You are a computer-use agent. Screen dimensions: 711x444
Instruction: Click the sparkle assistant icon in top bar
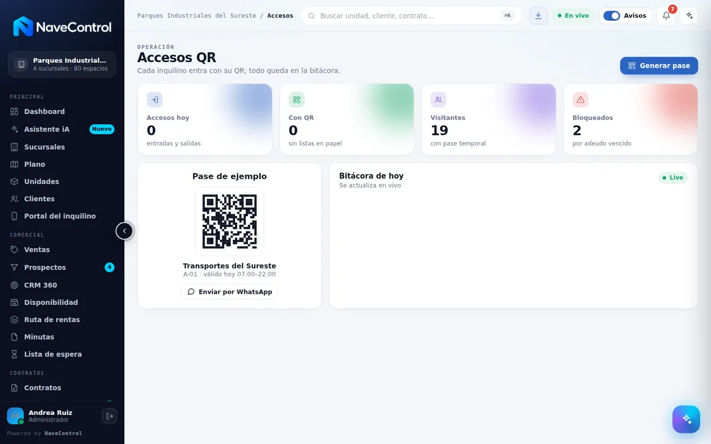689,16
